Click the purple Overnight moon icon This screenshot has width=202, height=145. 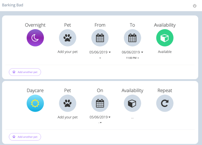pyautogui.click(x=35, y=38)
